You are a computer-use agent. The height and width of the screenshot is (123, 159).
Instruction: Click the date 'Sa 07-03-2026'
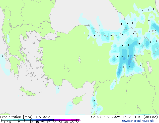click(106, 117)
